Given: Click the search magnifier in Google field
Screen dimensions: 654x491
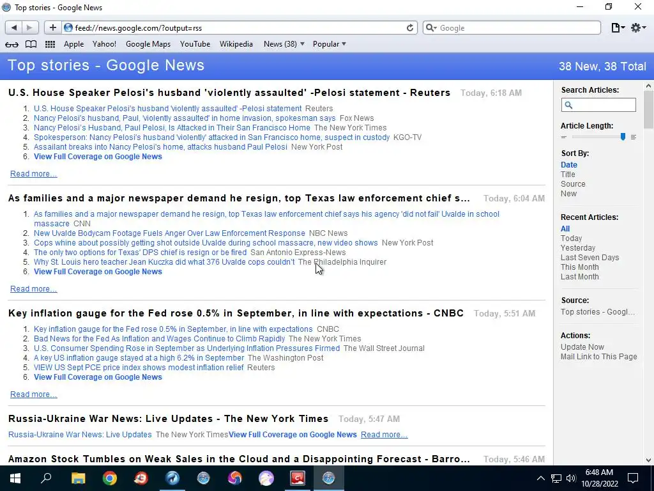Looking at the screenshot, I should pos(431,27).
